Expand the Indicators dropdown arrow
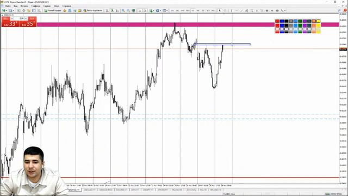The height and width of the screenshot is (196, 348). click(x=154, y=10)
